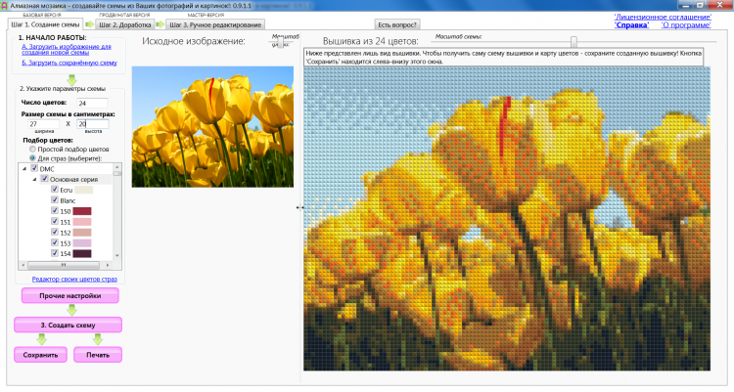Click the Ecru color swatch

pos(84,190)
